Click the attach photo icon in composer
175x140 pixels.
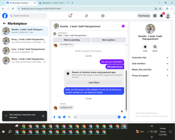pos(59,117)
